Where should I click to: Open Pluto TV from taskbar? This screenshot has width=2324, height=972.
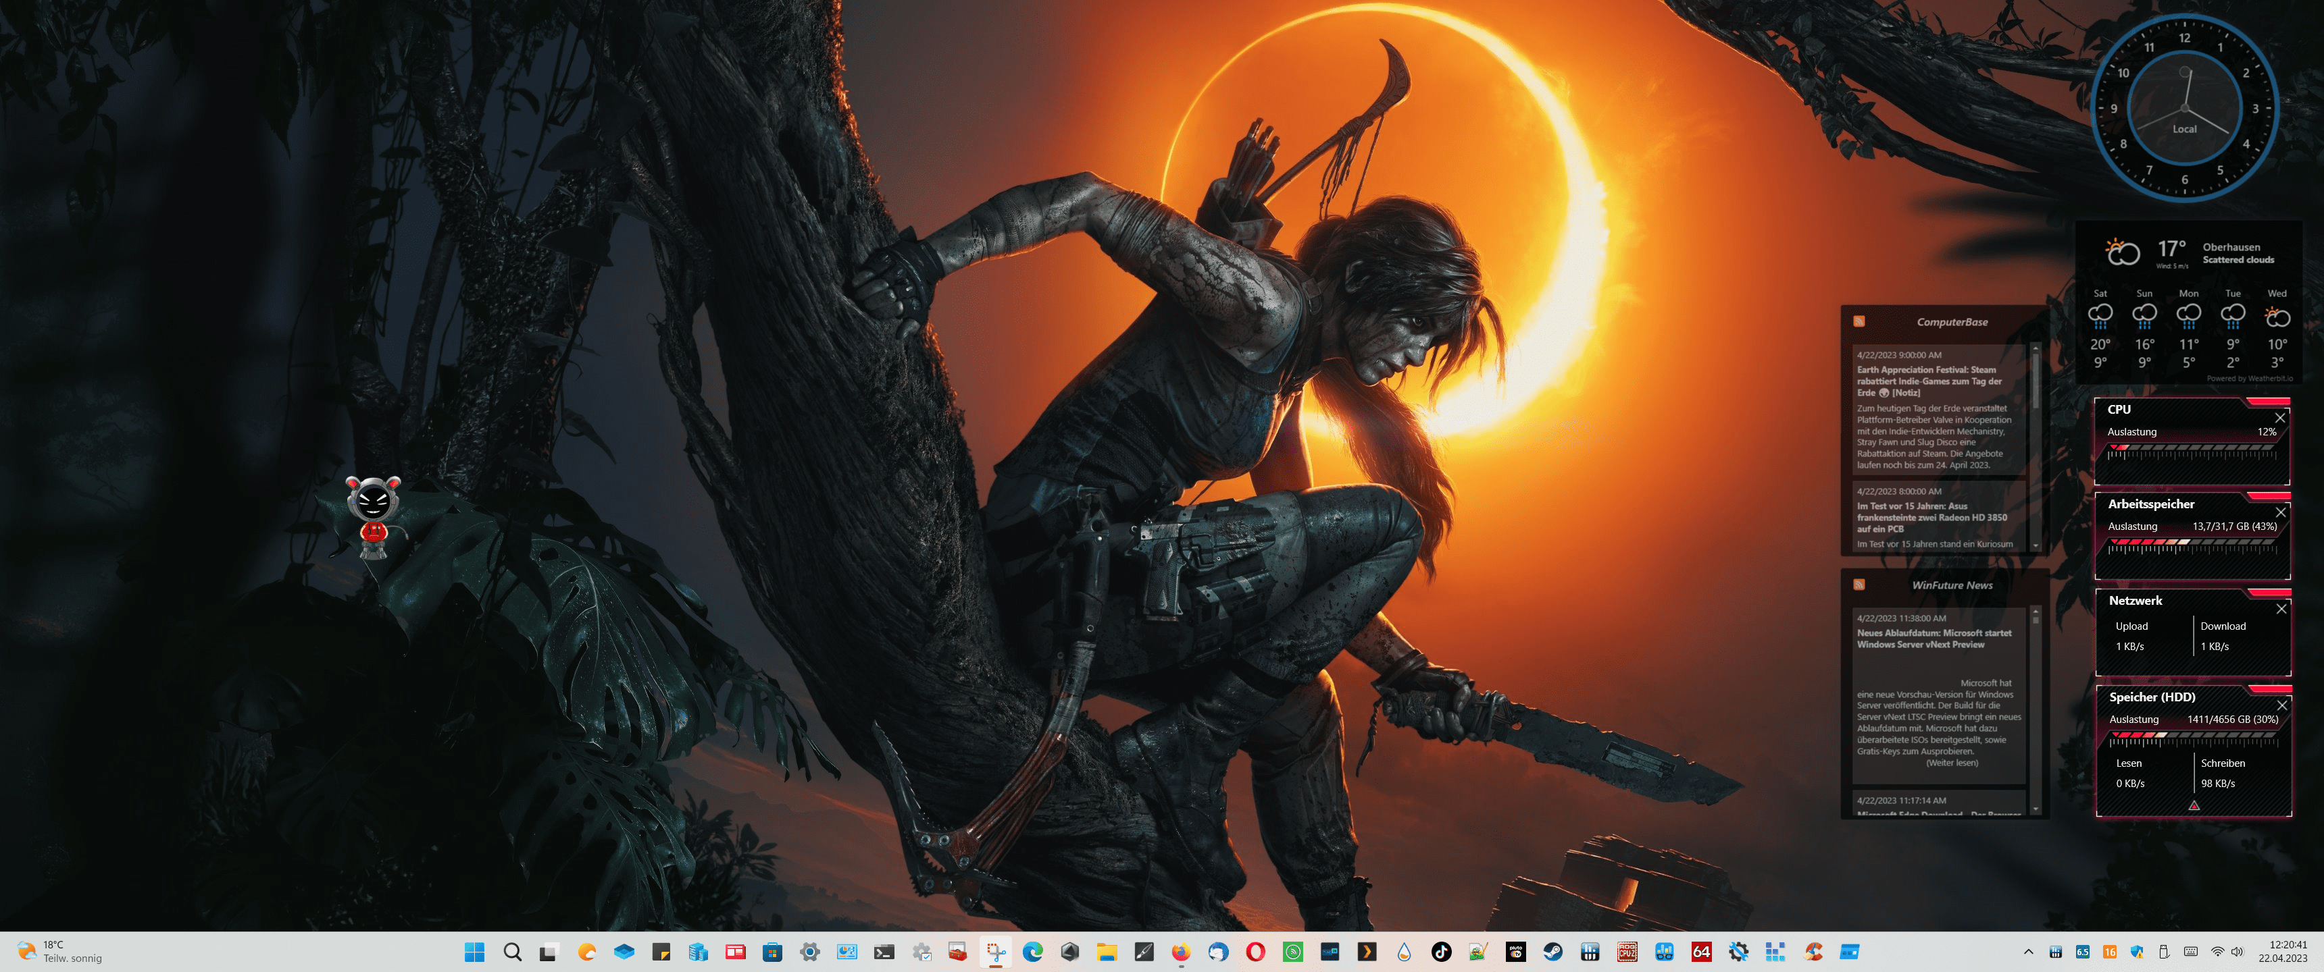(1515, 952)
